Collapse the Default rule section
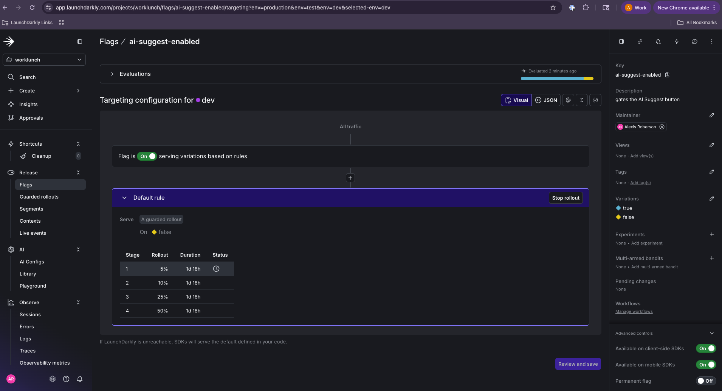Screen dimensions: 722x391 (x=124, y=197)
